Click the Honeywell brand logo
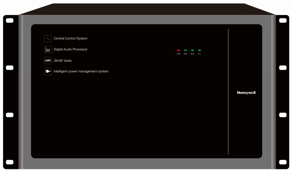The width and height of the screenshot is (292, 170). (246, 93)
